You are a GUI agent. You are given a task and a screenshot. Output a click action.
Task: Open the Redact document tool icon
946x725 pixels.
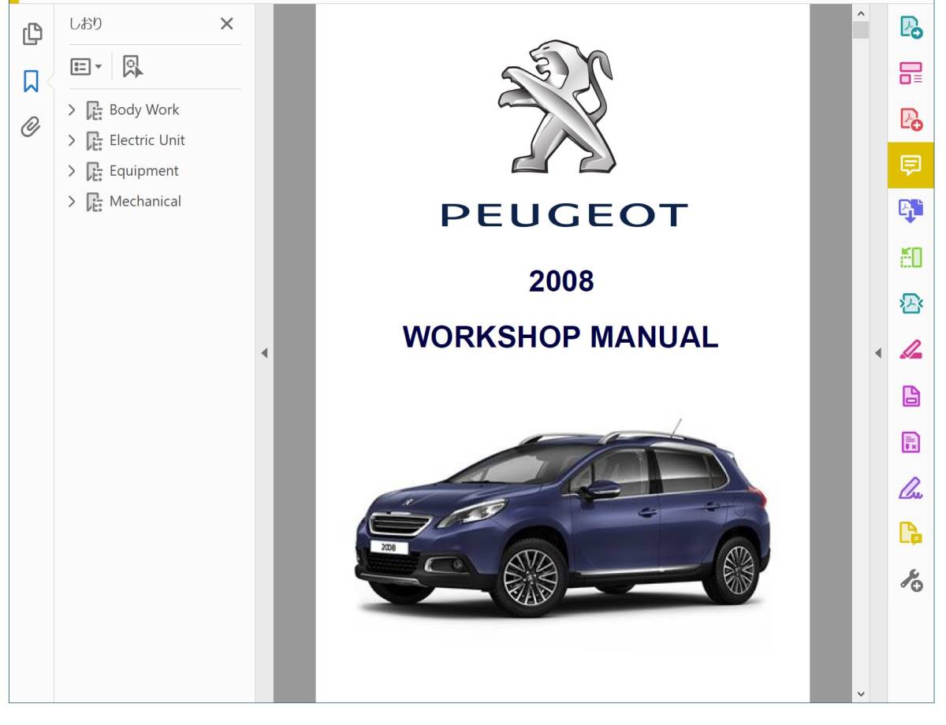tap(911, 442)
